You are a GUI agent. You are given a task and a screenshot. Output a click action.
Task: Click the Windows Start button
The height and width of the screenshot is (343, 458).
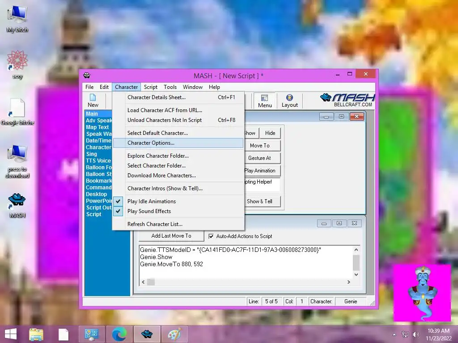11,334
